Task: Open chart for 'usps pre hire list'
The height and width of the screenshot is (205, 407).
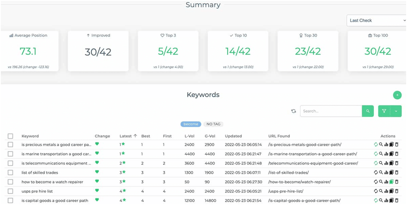Action: click(x=386, y=191)
